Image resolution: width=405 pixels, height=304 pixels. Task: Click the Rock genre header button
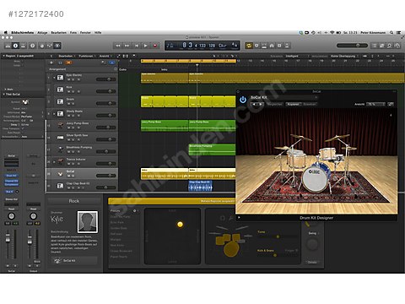coord(74,201)
